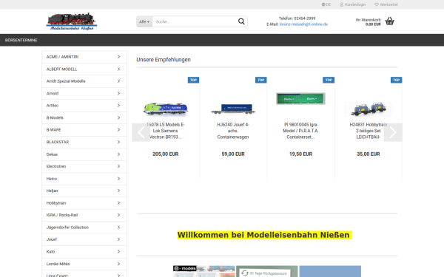The height and width of the screenshot is (277, 444).
Task: Click the green Vectron locomotive thumbnail
Action: click(165, 109)
